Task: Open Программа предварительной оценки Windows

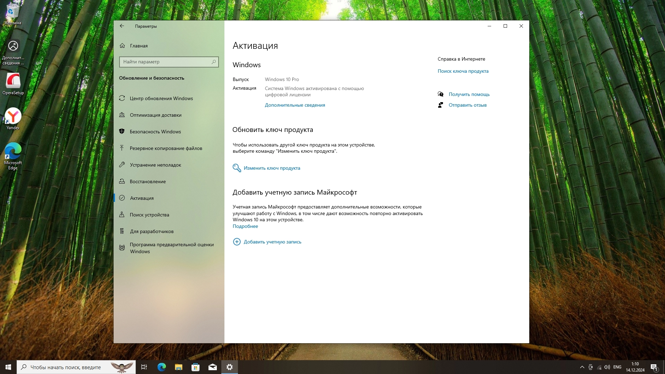Action: tap(171, 248)
